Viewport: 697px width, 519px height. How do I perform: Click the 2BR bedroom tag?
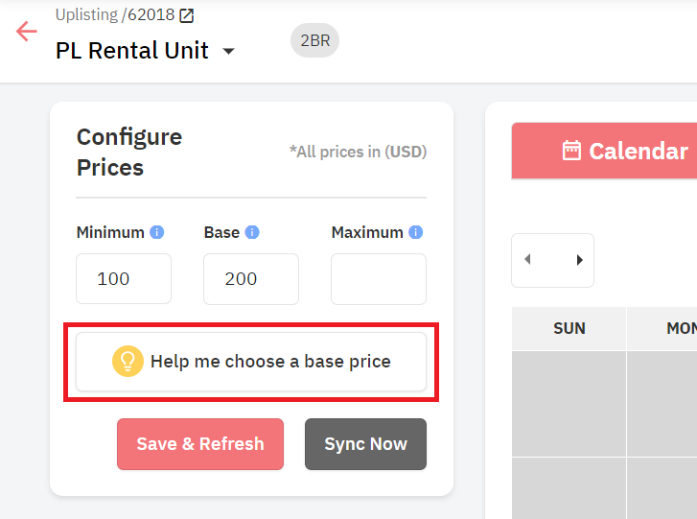point(314,40)
